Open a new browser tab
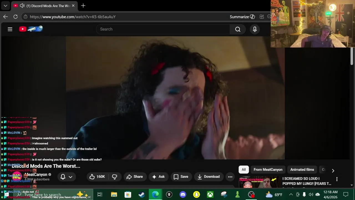 (x=83, y=6)
